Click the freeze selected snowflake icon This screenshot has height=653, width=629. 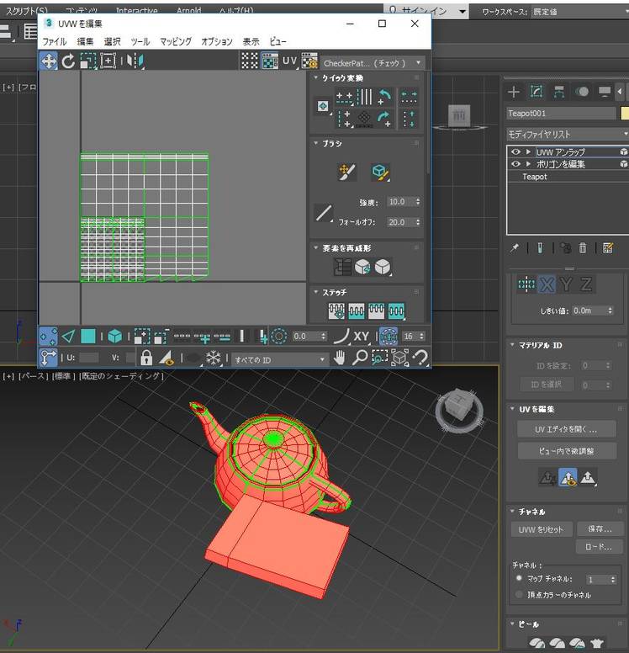click(x=213, y=358)
